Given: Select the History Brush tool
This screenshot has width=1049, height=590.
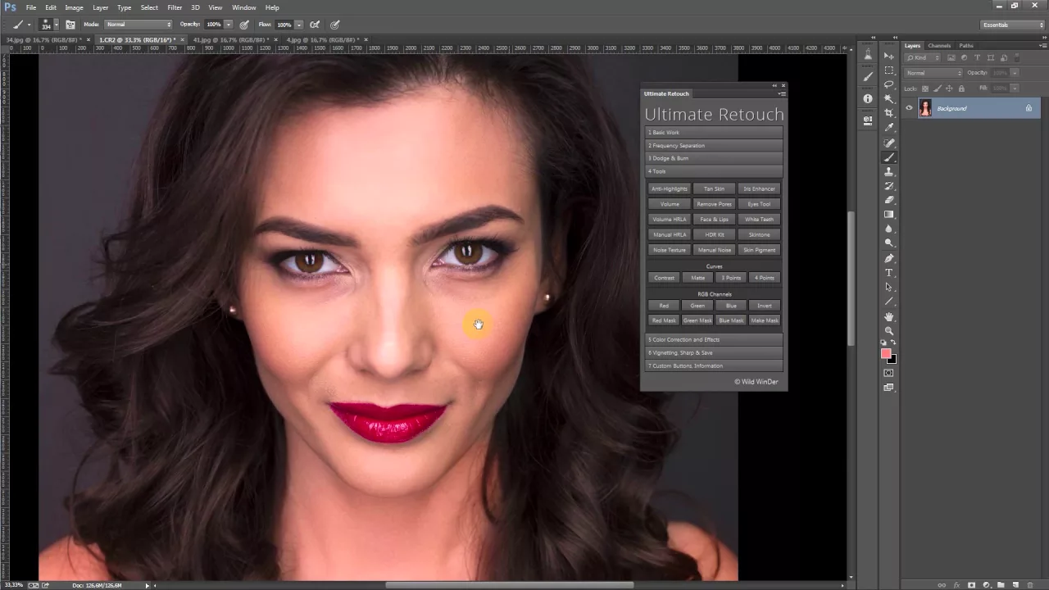Looking at the screenshot, I should pos(889,186).
